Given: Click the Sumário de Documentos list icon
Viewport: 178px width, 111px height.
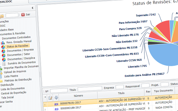Looking at the screenshot, I should [4, 64].
